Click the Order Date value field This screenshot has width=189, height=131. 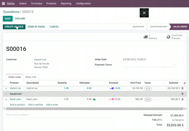click(135, 59)
